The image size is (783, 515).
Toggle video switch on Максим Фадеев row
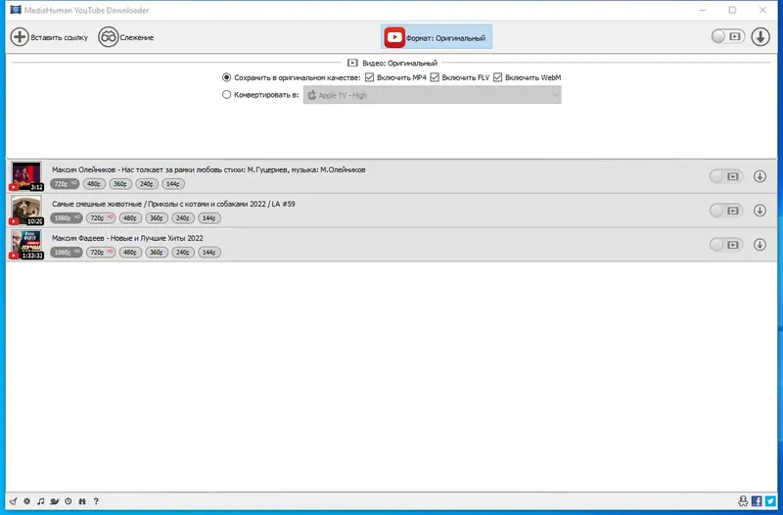tap(726, 245)
